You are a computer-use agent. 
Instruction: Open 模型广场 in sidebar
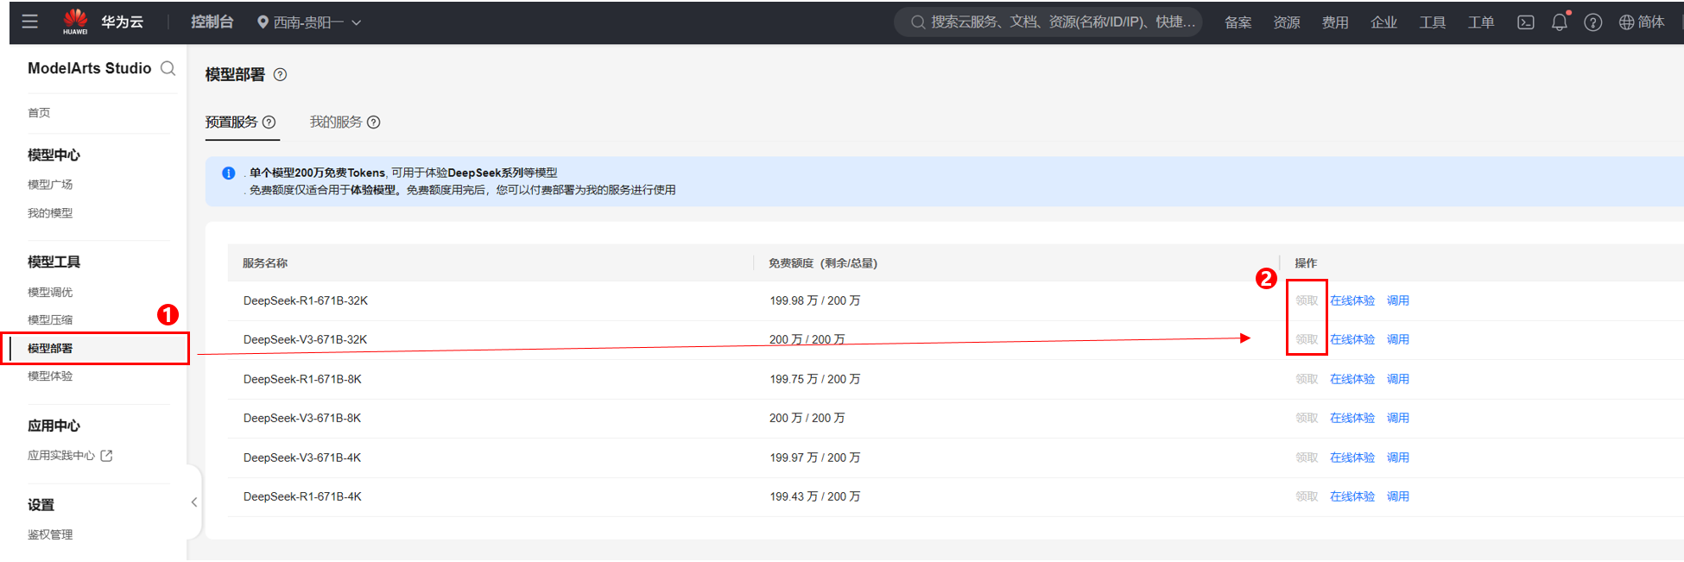click(x=50, y=185)
